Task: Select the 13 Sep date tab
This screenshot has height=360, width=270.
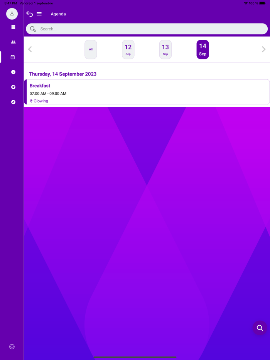Action: point(165,49)
